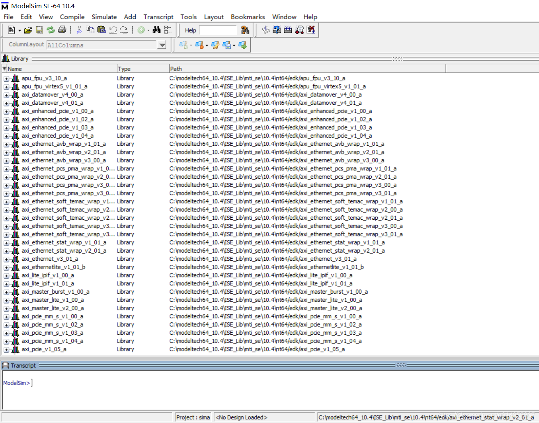This screenshot has height=423, width=539.
Task: Click the New file toolbar icon
Action: pyautogui.click(x=11, y=30)
